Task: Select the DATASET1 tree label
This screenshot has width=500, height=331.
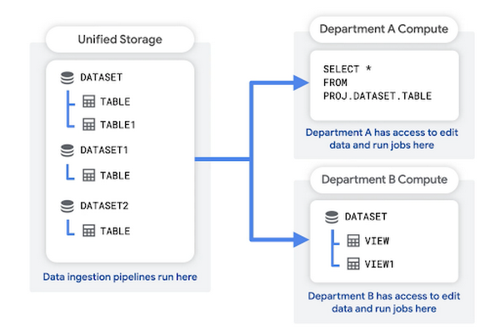Action: click(104, 150)
